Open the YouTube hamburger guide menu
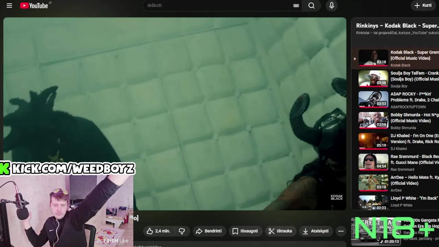 (x=9, y=5)
